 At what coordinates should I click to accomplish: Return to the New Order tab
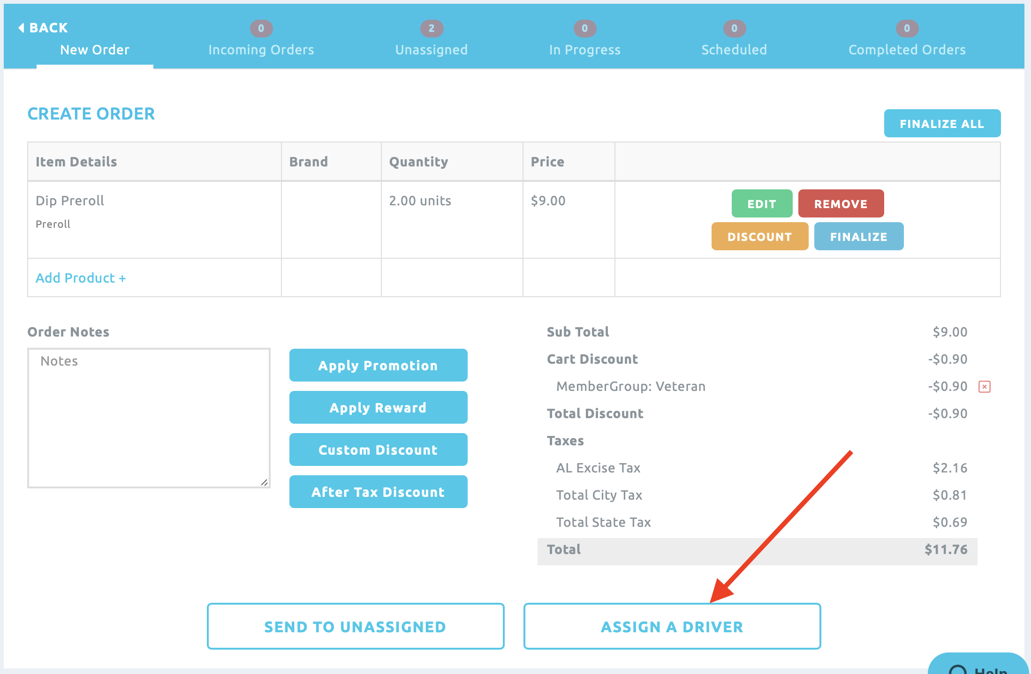94,50
